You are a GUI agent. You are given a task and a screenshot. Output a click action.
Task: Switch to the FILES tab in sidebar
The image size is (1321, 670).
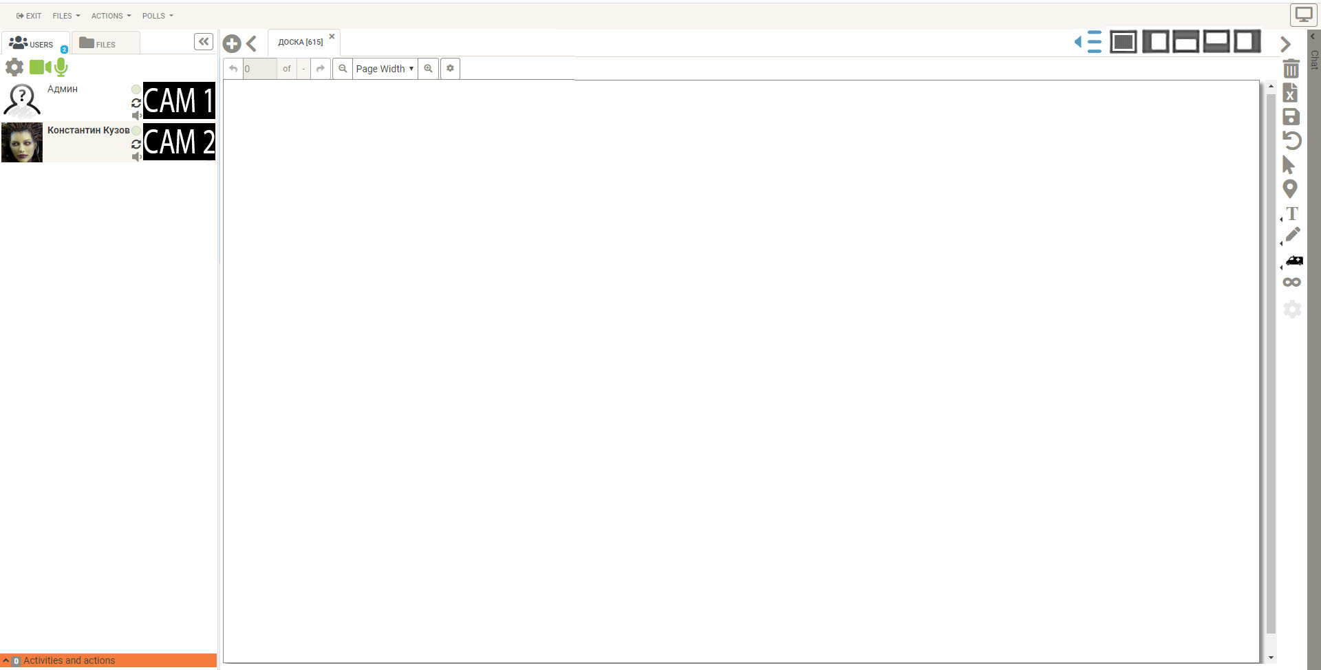click(x=98, y=44)
